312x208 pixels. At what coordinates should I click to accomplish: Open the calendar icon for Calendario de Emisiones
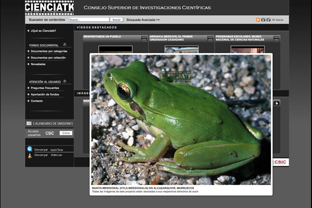click(x=29, y=124)
